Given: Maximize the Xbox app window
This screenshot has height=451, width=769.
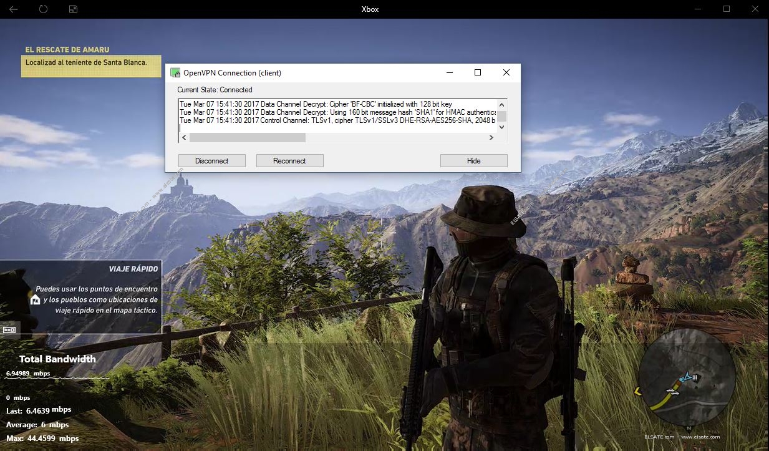Looking at the screenshot, I should pyautogui.click(x=727, y=9).
